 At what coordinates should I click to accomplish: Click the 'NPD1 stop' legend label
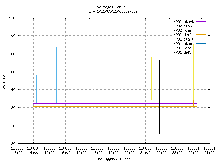[x=183, y=44]
